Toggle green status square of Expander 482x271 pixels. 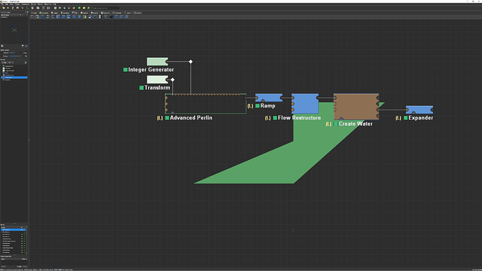point(406,118)
